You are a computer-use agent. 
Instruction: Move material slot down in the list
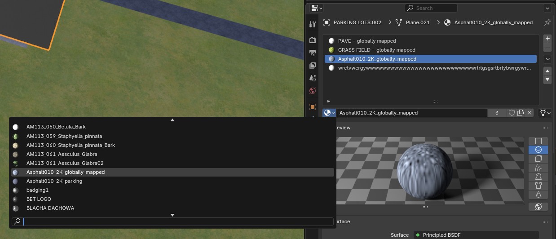[x=547, y=80]
